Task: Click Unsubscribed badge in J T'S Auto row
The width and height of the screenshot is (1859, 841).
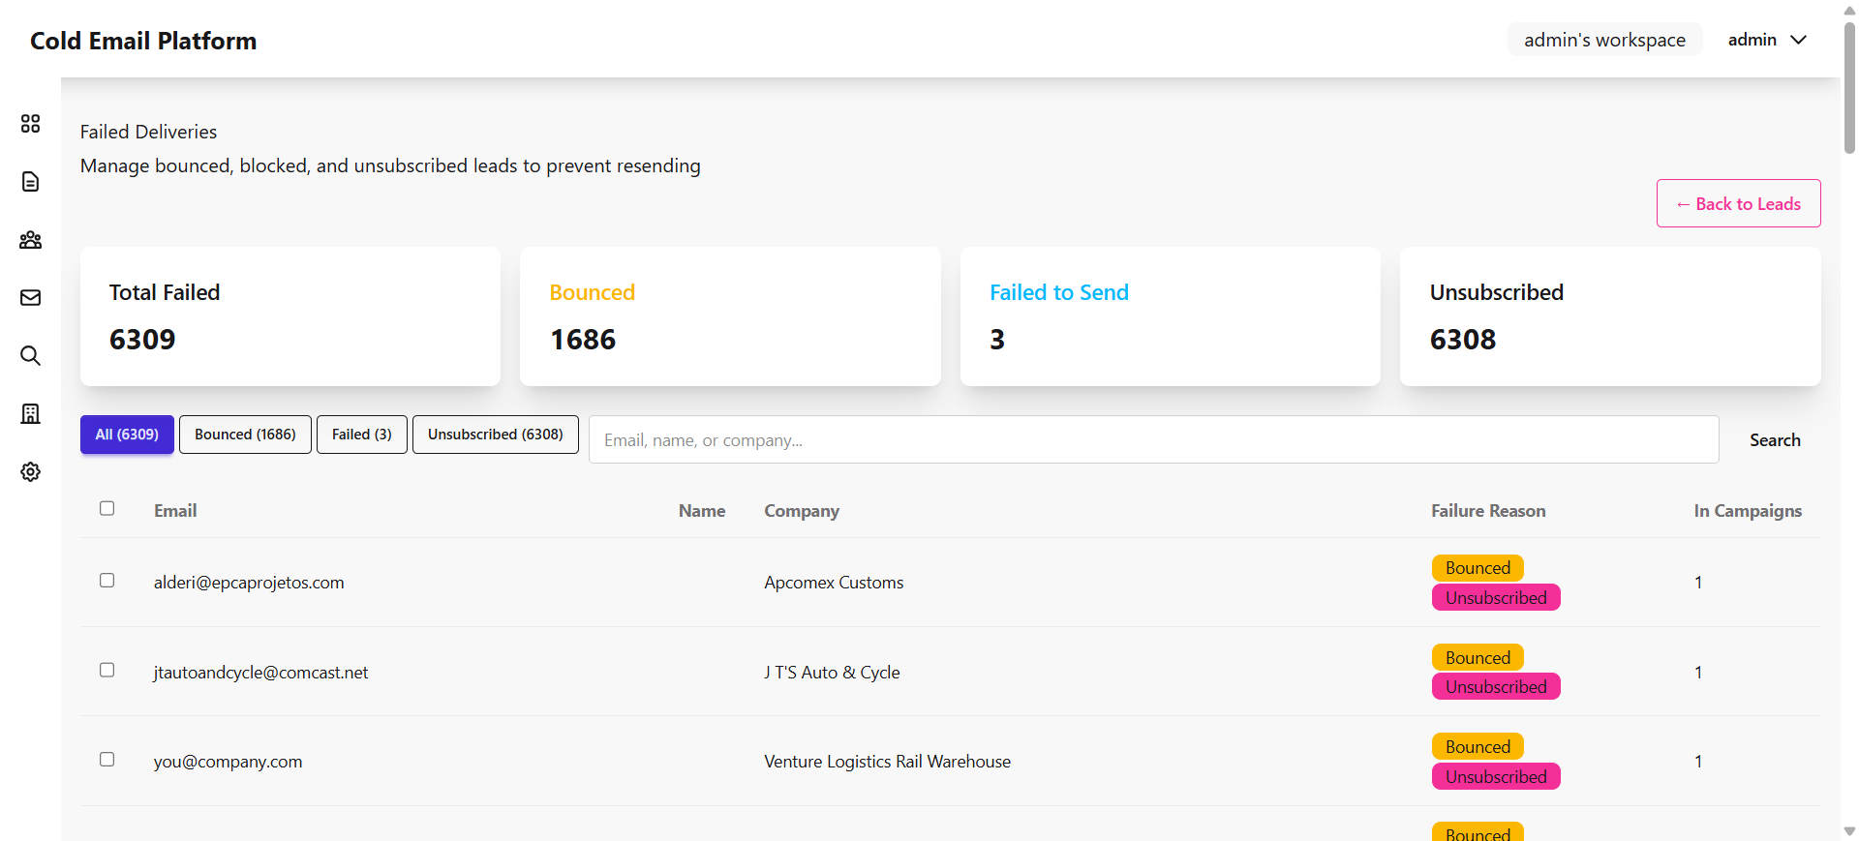Action: click(x=1496, y=687)
